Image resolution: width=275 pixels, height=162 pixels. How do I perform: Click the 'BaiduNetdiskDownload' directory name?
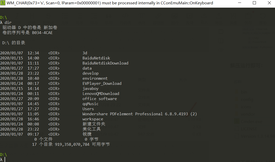click(105, 63)
